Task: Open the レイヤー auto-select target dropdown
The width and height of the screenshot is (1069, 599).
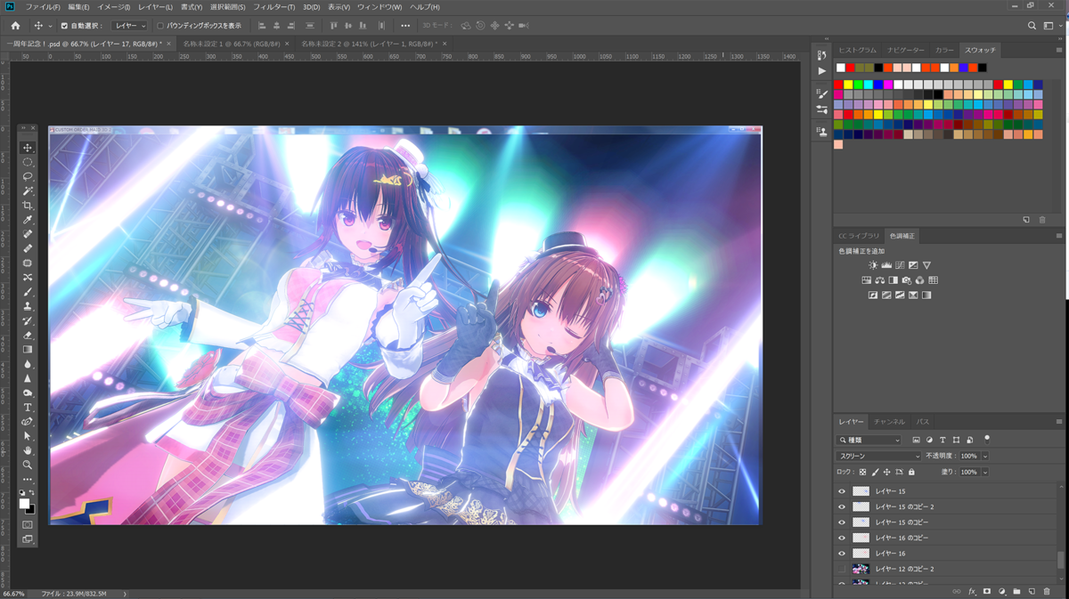Action: 130,26
